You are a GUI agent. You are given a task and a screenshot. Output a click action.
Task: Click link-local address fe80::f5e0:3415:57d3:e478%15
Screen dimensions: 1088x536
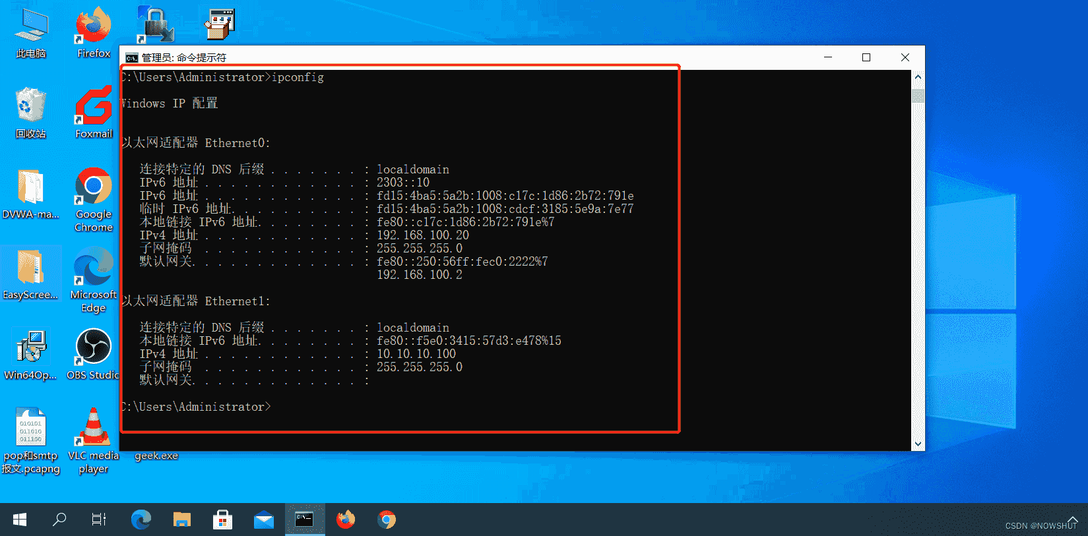pyautogui.click(x=469, y=341)
